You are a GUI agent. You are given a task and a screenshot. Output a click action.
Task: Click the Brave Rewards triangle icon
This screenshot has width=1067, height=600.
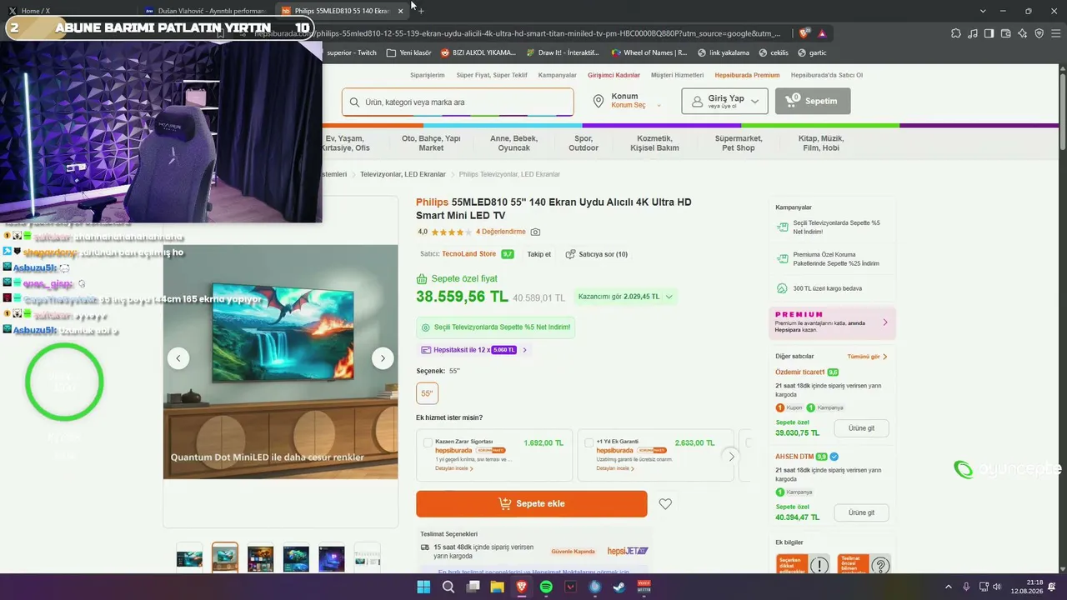[822, 33]
